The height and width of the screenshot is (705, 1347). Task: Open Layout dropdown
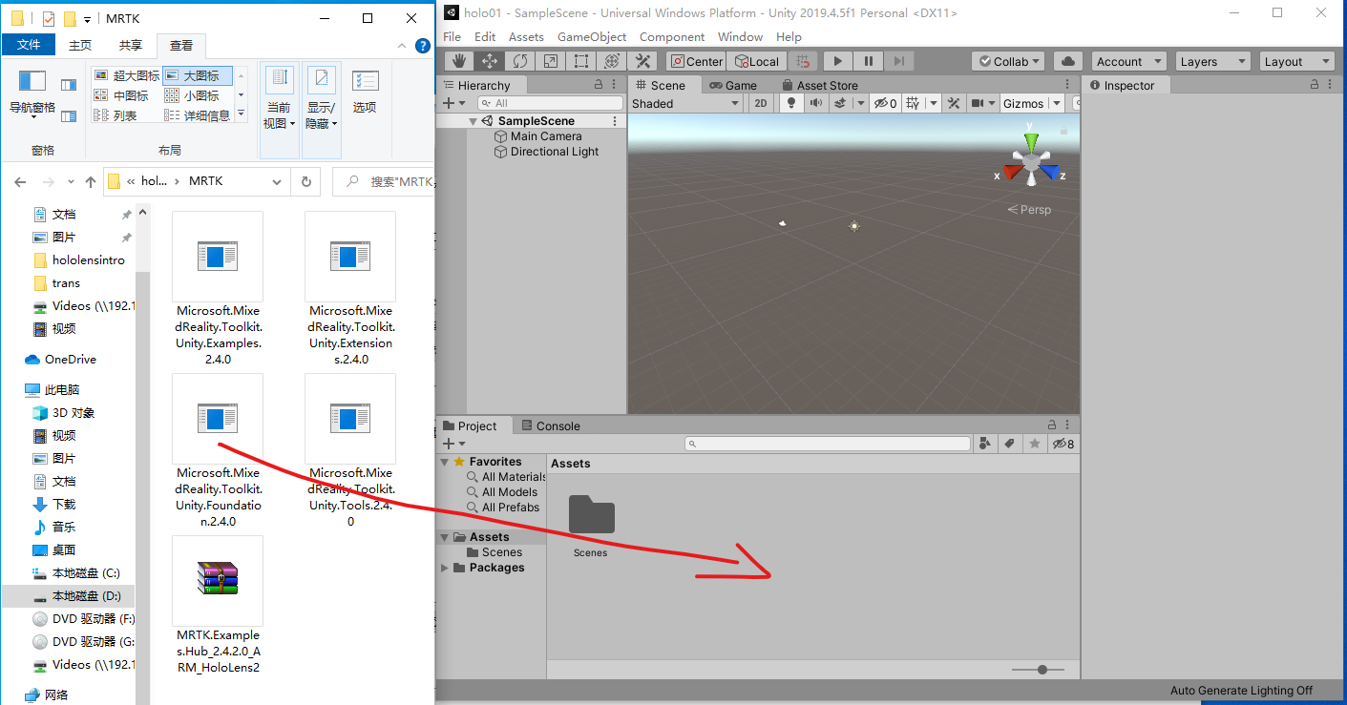pyautogui.click(x=1297, y=61)
